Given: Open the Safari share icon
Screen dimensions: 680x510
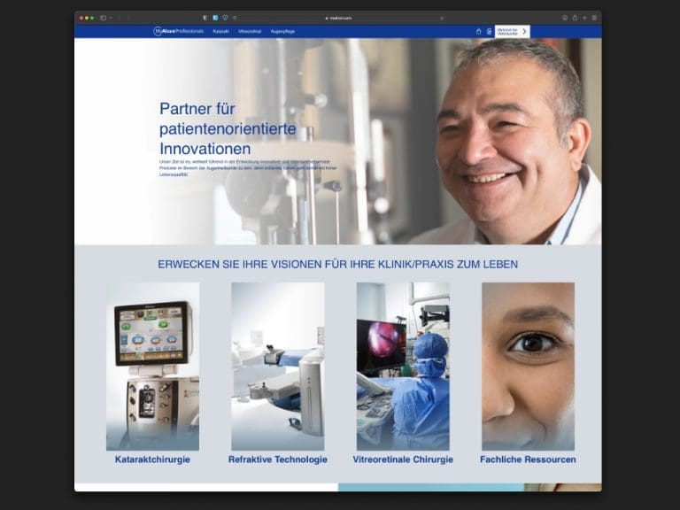Looking at the screenshot, I should tap(575, 18).
